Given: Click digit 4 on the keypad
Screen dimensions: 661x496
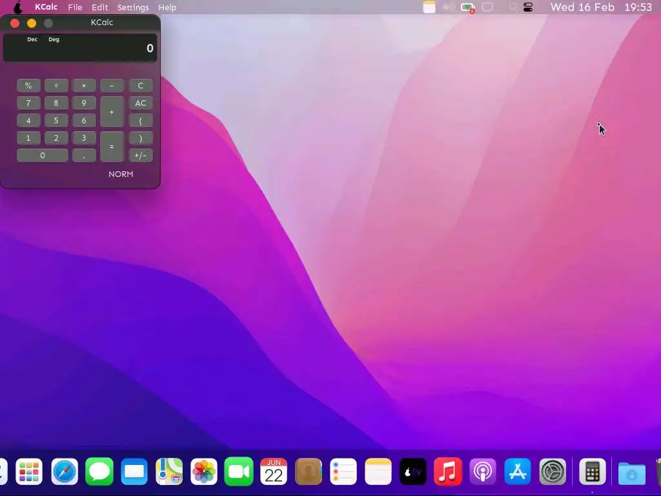Looking at the screenshot, I should [28, 121].
